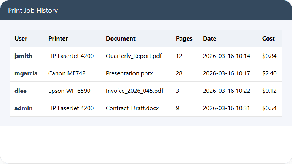This screenshot has height=164, width=292.
Task: Click the Date column header
Action: point(209,39)
